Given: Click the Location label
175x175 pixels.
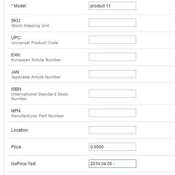Looking at the screenshot, I should [20, 130].
